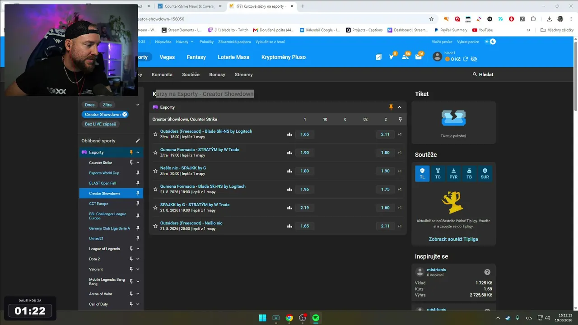Screen dimensions: 578x325
Task: Open the Tipliga icon with badge 5
Action: 392,57
